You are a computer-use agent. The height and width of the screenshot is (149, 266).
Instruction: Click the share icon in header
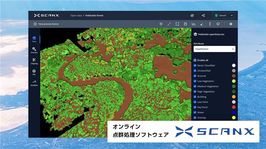pyautogui.click(x=203, y=15)
